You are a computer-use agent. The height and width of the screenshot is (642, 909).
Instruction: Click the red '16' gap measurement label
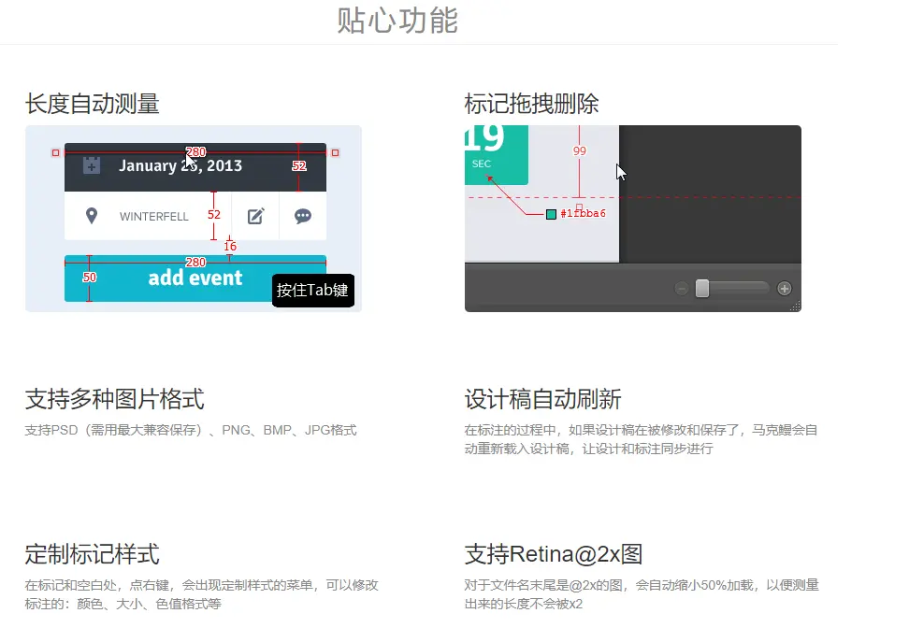(230, 247)
